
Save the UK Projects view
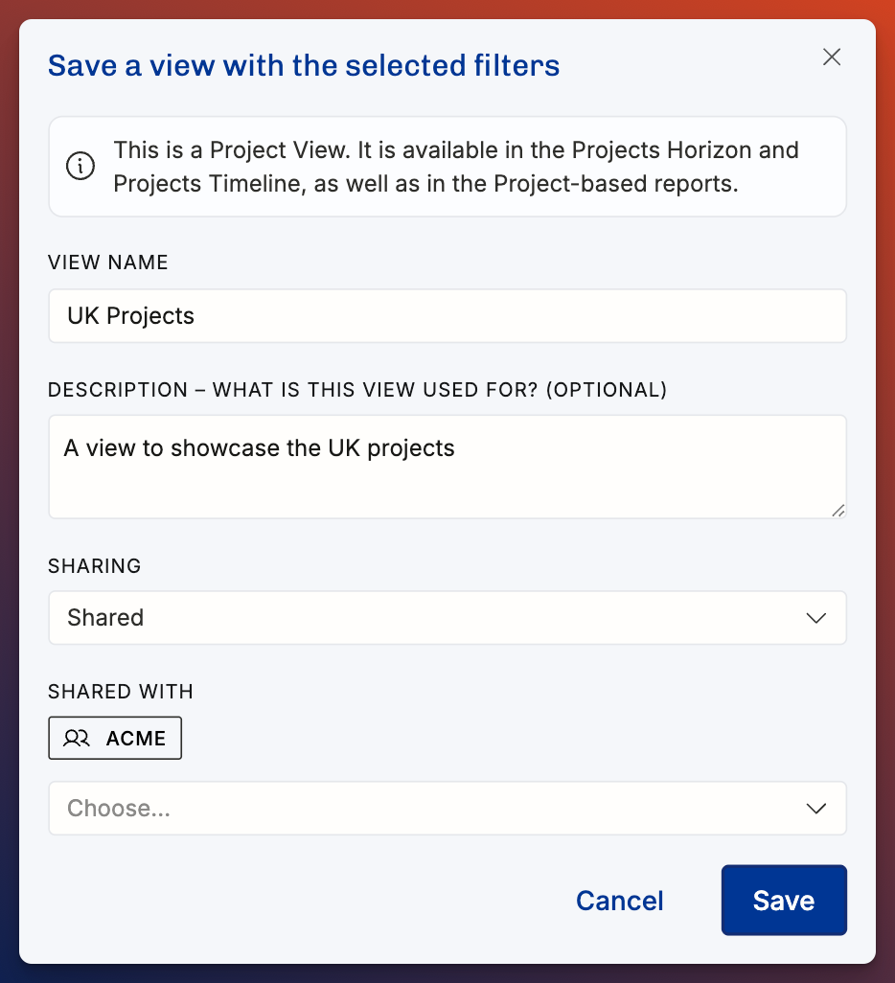point(783,901)
